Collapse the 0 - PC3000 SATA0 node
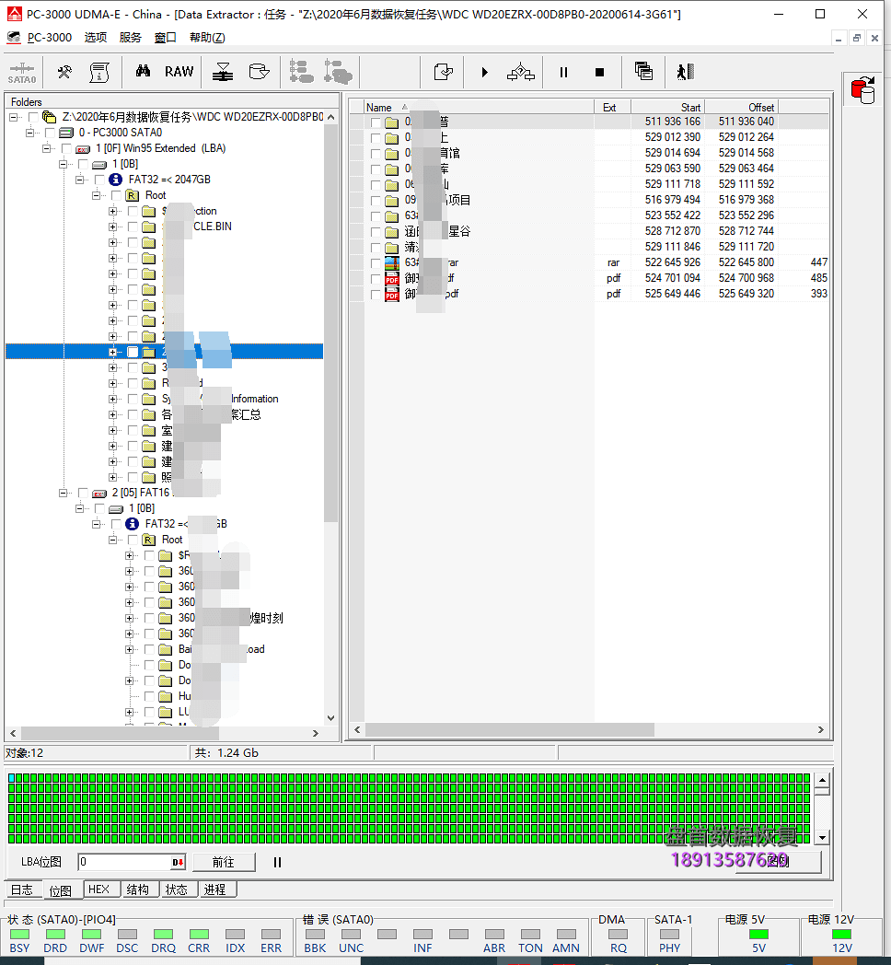The height and width of the screenshot is (965, 891). 30,133
